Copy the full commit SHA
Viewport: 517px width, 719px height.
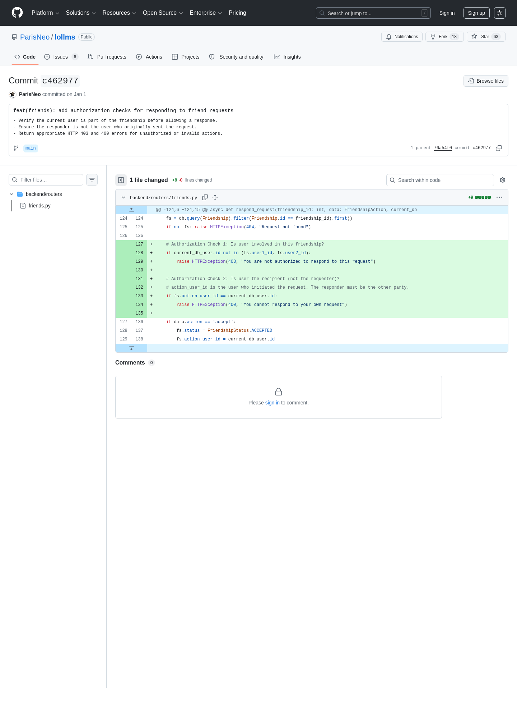coord(499,148)
